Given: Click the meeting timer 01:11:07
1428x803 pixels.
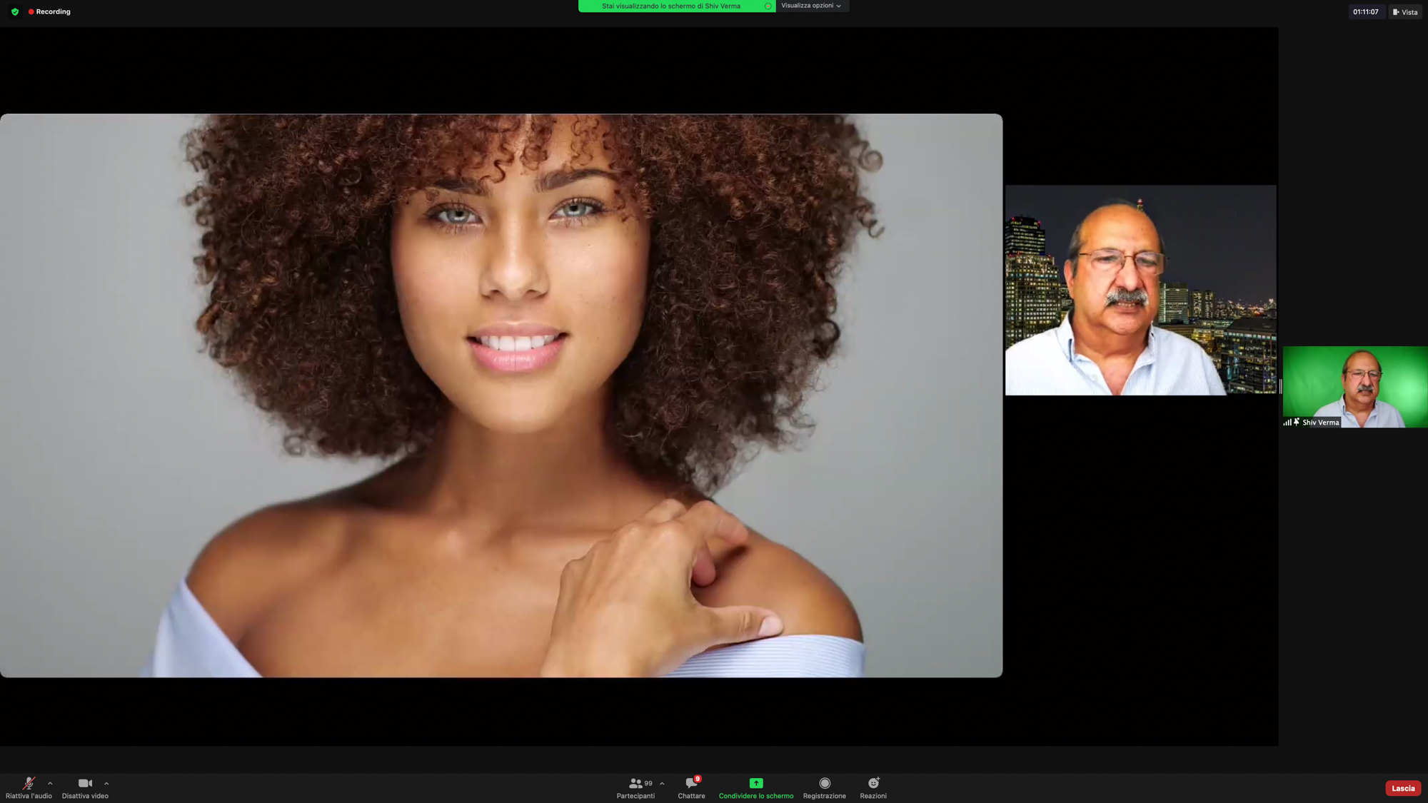Looking at the screenshot, I should click(x=1365, y=12).
